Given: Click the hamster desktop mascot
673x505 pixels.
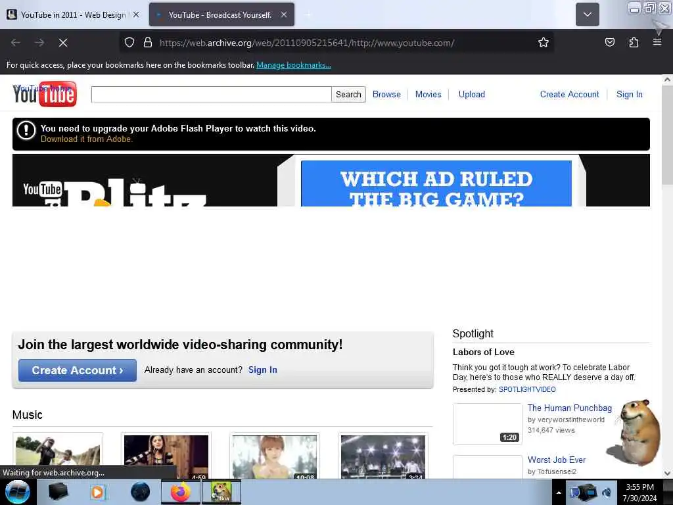Looking at the screenshot, I should click(636, 431).
